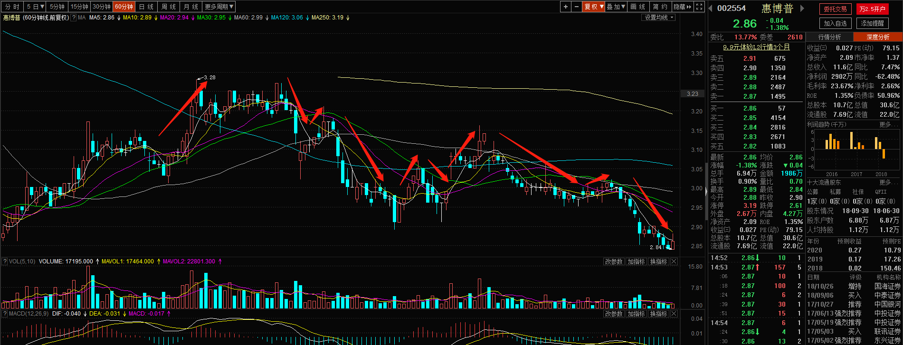
Task: Open 深度分析 tab
Action: (878, 37)
